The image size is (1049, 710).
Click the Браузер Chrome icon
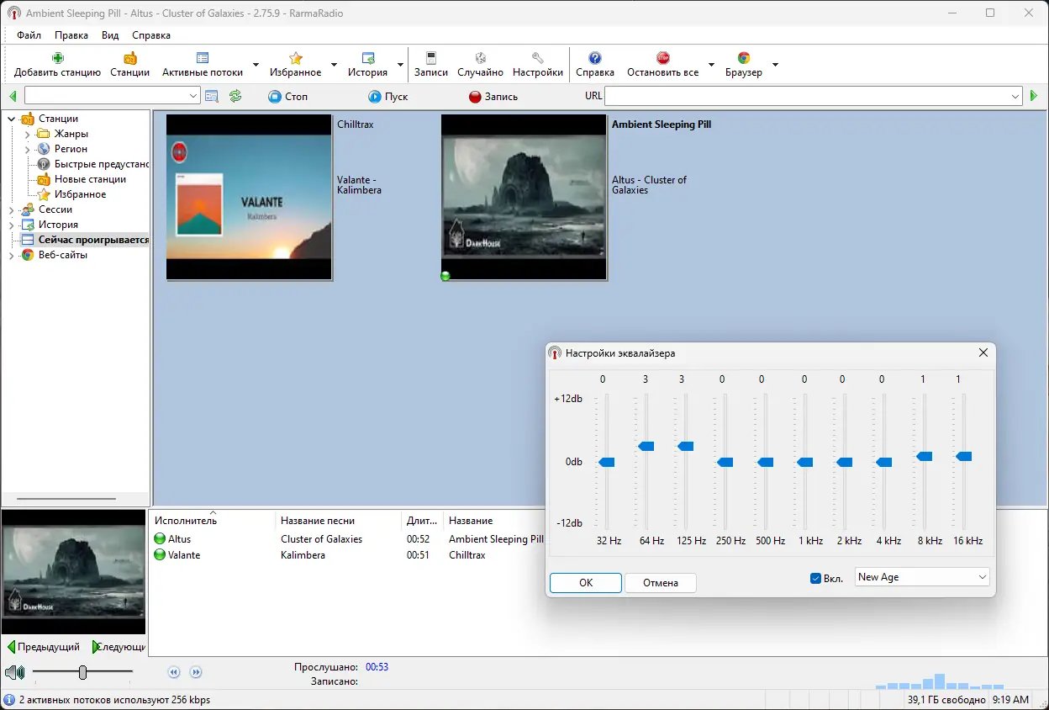tap(743, 58)
